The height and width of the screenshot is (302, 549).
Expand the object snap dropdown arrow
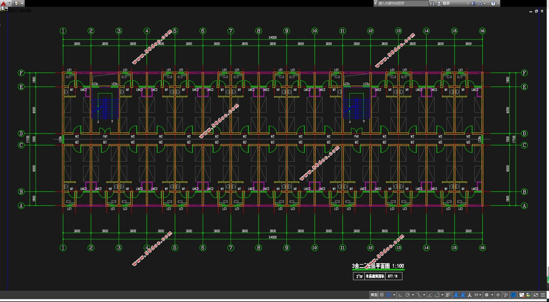[x=442, y=295]
